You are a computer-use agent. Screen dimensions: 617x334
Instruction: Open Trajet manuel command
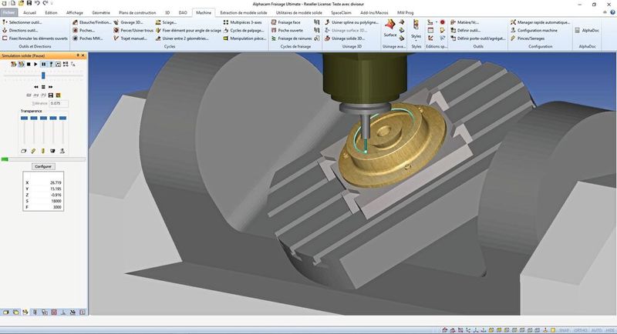(x=130, y=38)
